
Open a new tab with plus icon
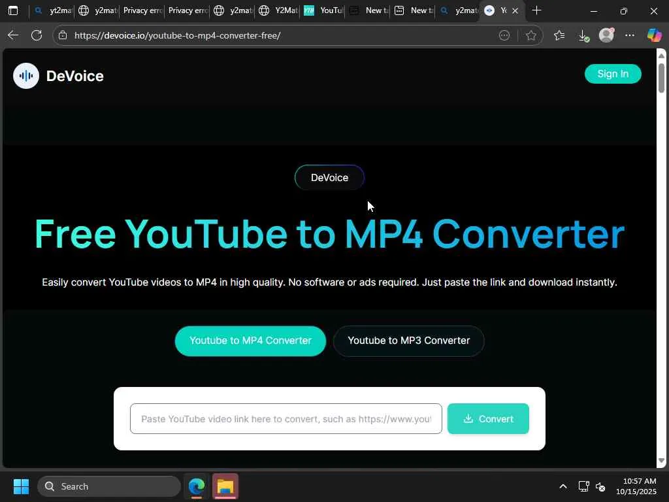(x=537, y=10)
